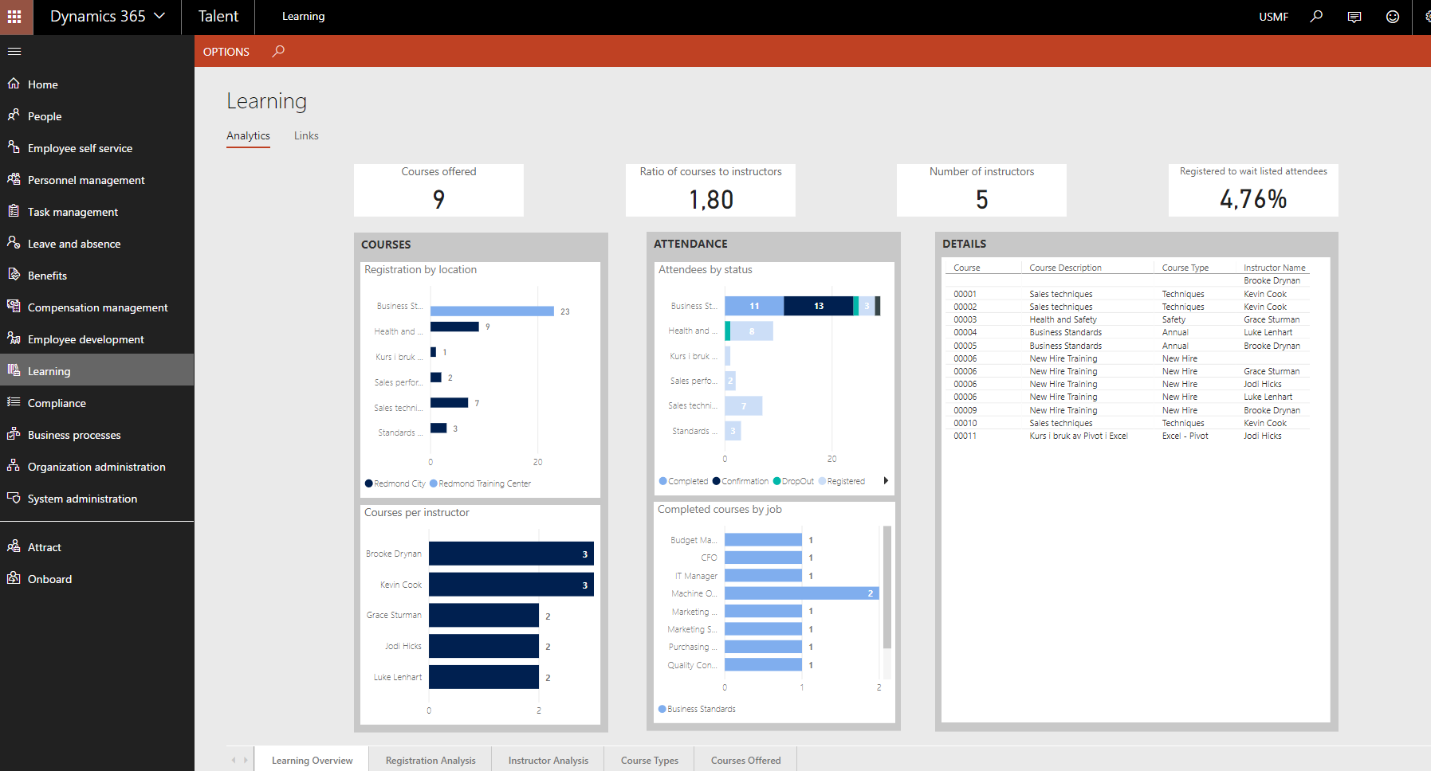
Task: Switch to the Links tab
Action: 306,136
